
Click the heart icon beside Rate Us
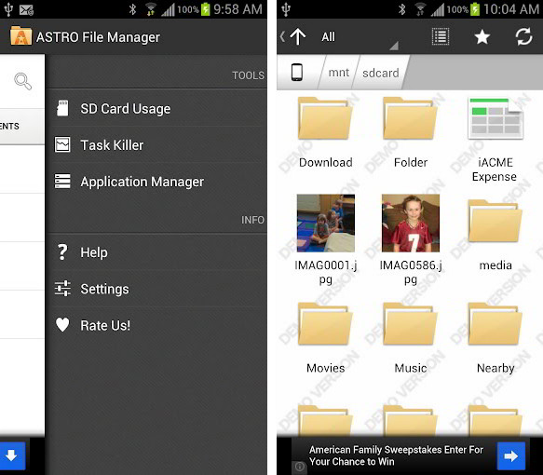point(62,325)
